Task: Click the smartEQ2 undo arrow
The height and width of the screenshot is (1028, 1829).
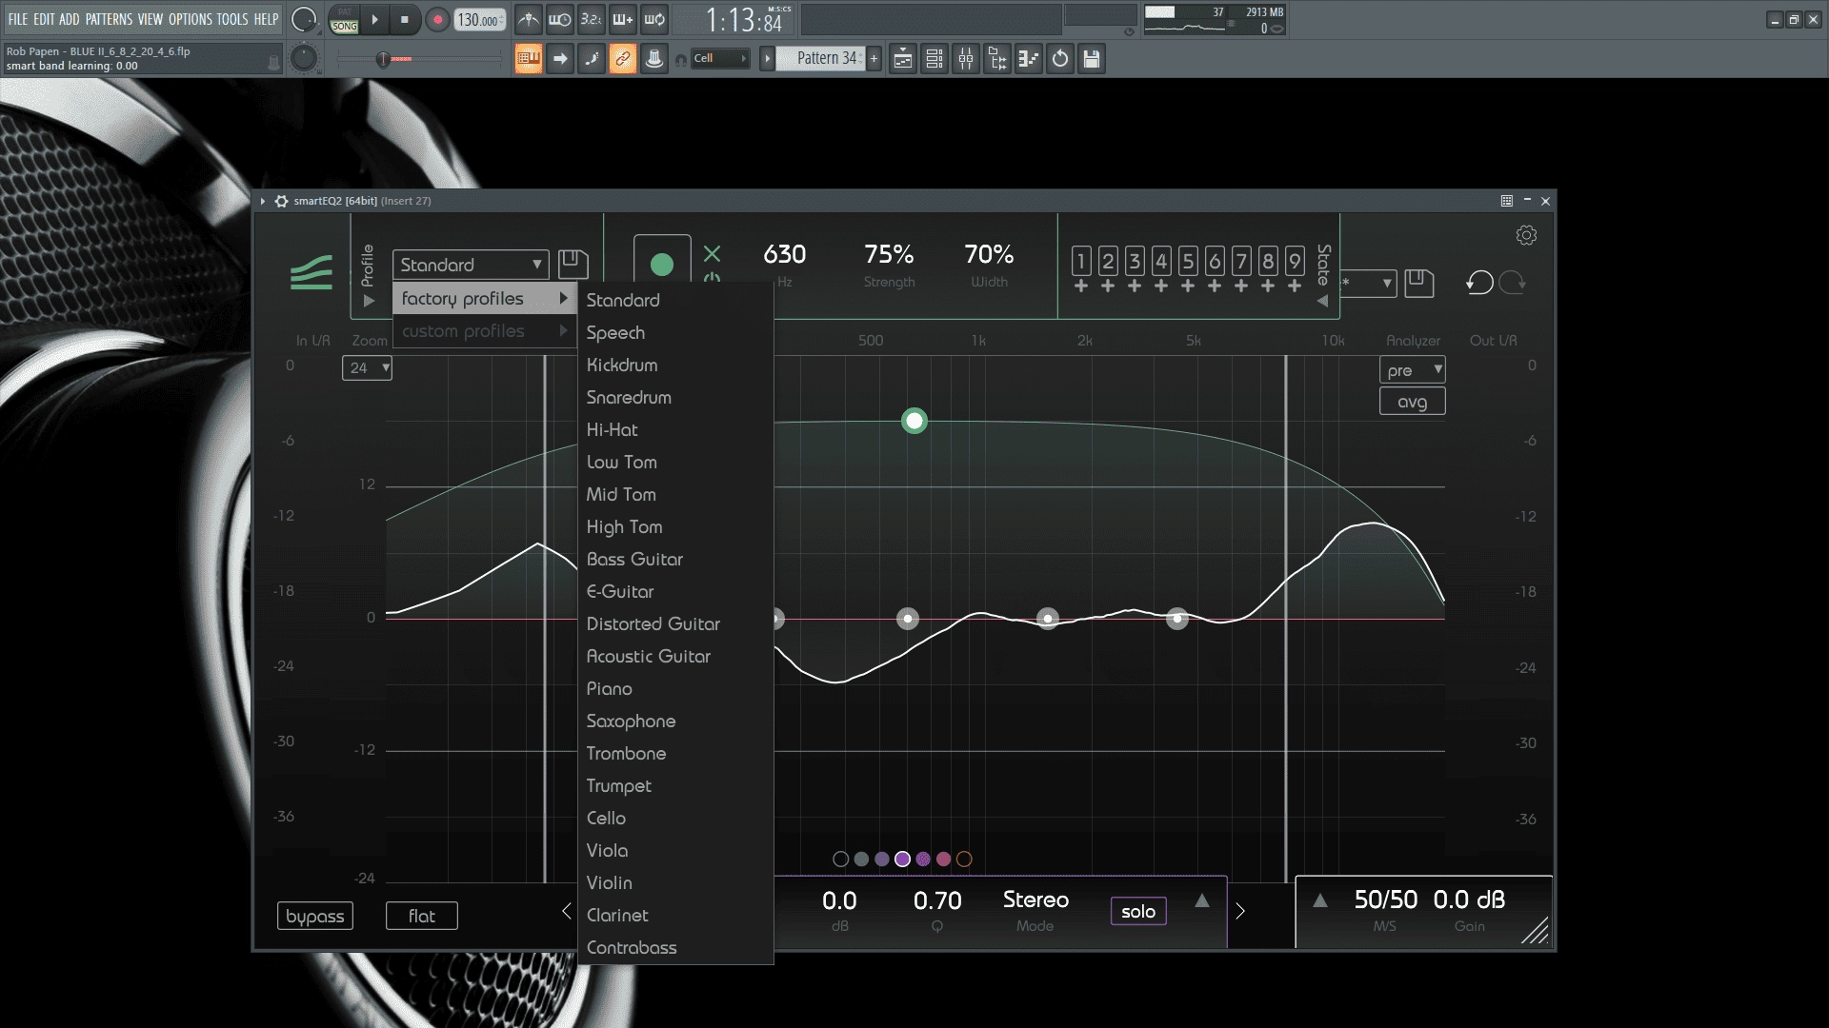Action: pos(1479,283)
